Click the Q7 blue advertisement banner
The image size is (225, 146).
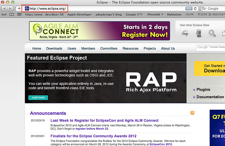click(217, 128)
